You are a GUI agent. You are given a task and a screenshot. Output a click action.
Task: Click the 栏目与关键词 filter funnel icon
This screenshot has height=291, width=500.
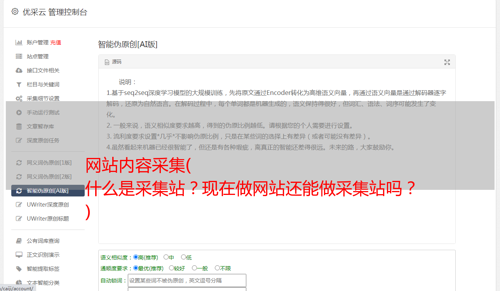point(19,84)
